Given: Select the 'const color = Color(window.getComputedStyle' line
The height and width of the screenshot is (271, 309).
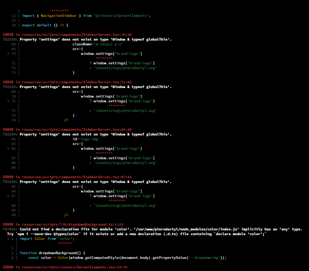Looking at the screenshot, I should tap(127, 258).
